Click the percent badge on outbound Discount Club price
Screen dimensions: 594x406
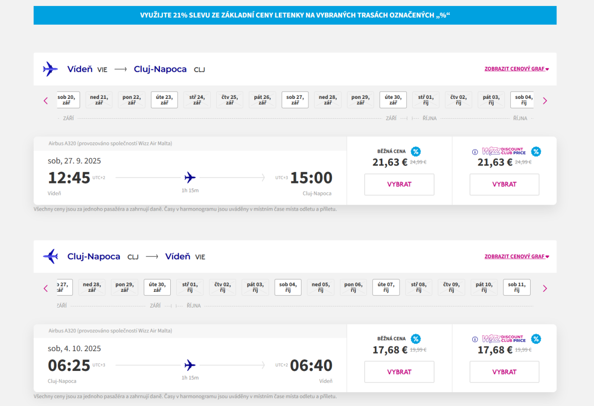coord(536,152)
